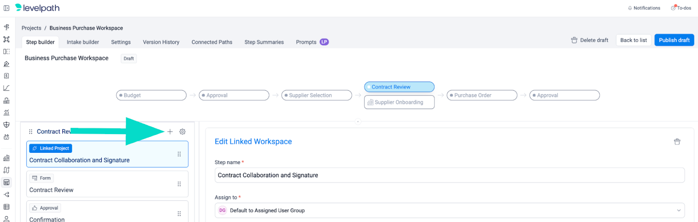This screenshot has height=222, width=698.
Task: Click the Step name input field
Action: [x=449, y=175]
